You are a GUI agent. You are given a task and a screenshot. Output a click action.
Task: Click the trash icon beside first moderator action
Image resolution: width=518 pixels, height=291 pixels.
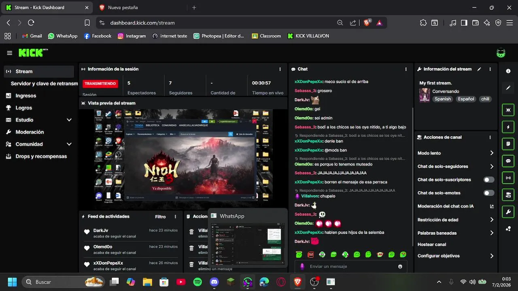pyautogui.click(x=191, y=232)
